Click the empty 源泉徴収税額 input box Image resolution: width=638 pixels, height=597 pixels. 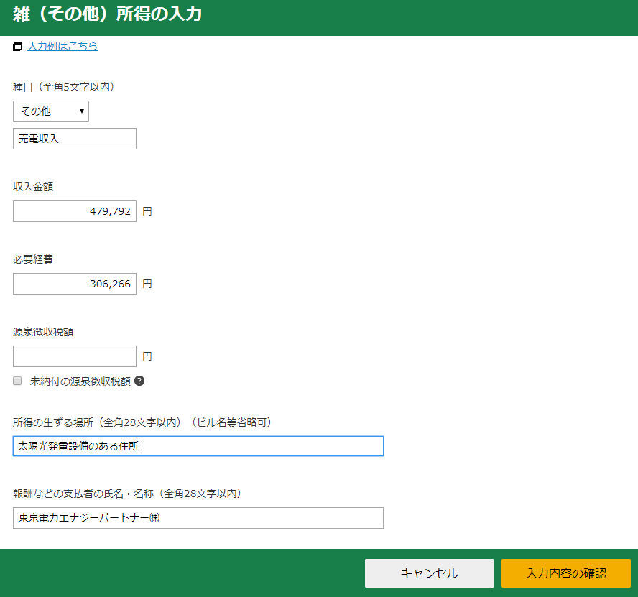[75, 356]
